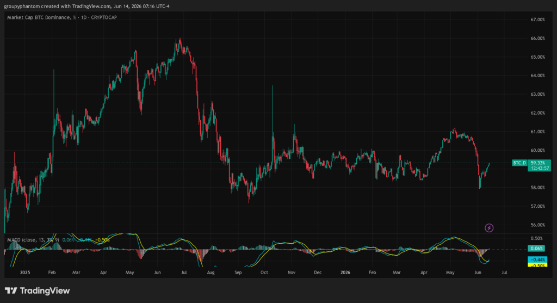The image size is (557, 303).
Task: Click the 67.00% price scale label
Action: coord(537,20)
